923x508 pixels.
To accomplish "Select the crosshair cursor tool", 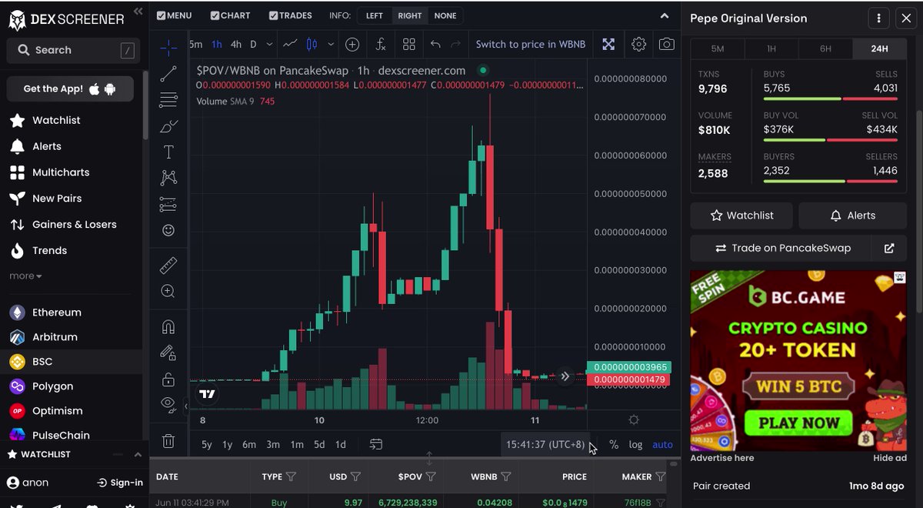I will coord(168,48).
